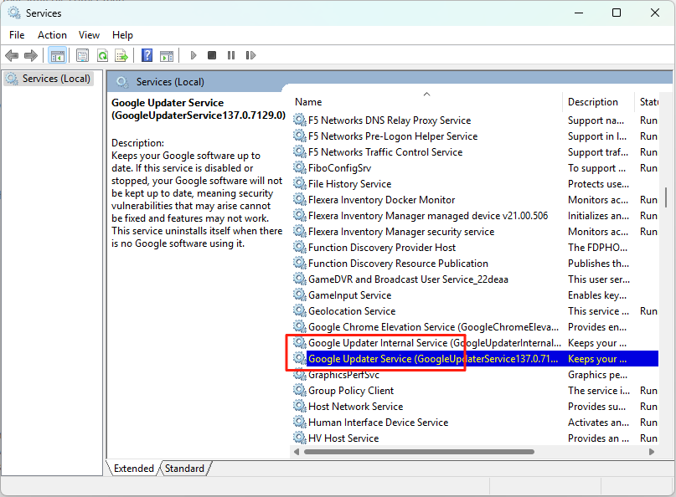Click the Pause Service icon

[x=231, y=55]
